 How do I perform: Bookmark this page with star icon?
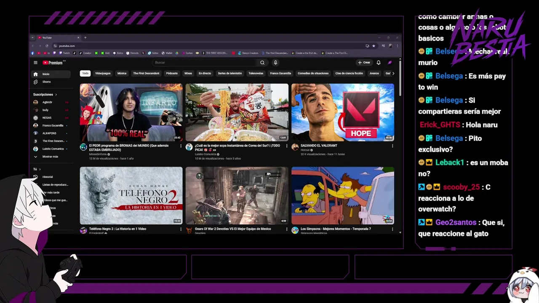pyautogui.click(x=374, y=46)
